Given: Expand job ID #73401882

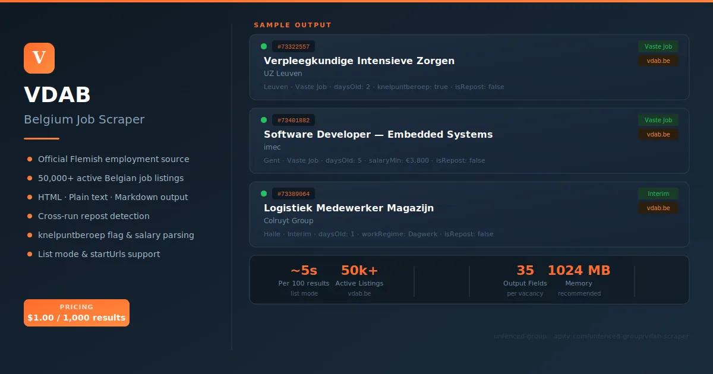Looking at the screenshot, I should (x=294, y=119).
